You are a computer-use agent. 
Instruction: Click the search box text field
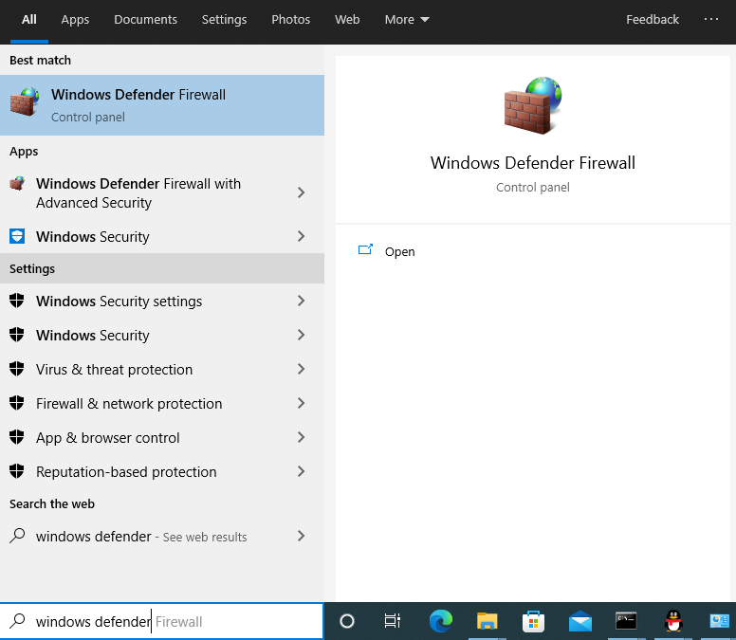pyautogui.click(x=162, y=621)
